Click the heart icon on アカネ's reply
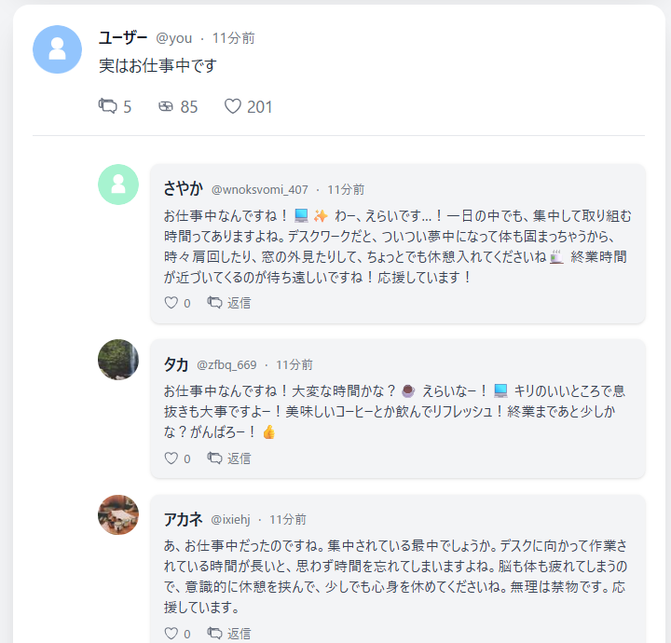This screenshot has height=643, width=671. point(171,634)
